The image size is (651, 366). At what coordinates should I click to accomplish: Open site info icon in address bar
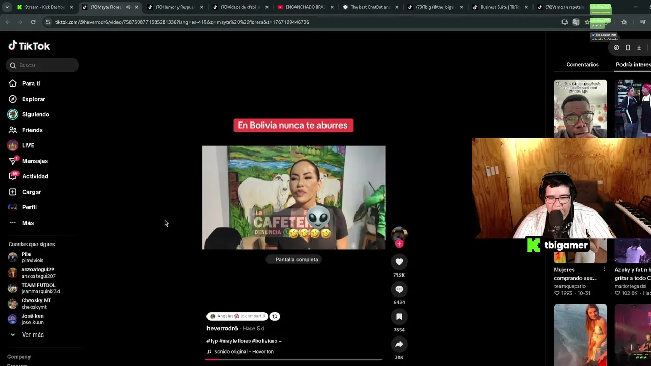coord(48,22)
